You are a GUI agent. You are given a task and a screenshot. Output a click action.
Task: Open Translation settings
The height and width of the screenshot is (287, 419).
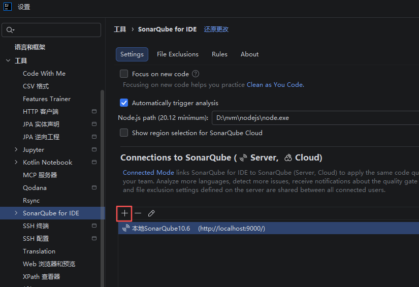click(39, 251)
